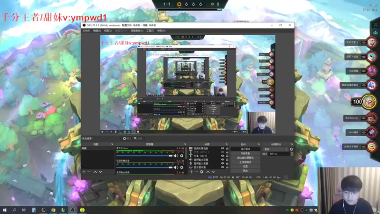Screen dimensions: 380x214
Task: Toggle lock on 显示器采集 source
Action: tap(227, 167)
